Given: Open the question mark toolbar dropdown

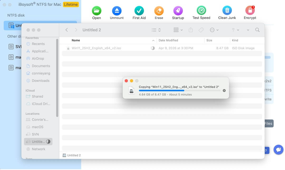Looking at the screenshot, I should [235, 30].
